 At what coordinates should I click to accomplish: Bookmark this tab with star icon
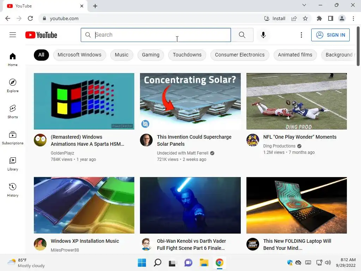click(305, 18)
